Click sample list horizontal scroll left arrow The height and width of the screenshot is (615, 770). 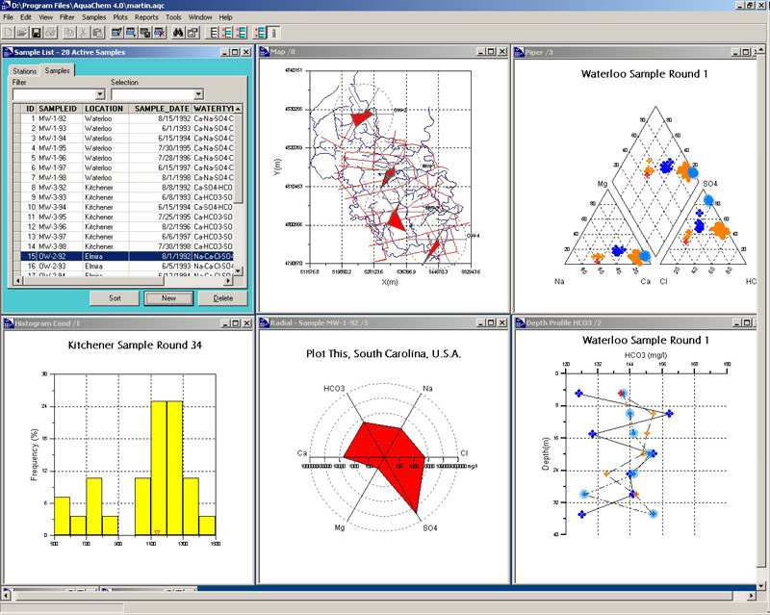(x=18, y=280)
